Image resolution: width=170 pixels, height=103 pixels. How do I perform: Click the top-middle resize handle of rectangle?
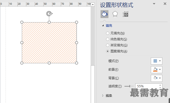(x=49, y=22)
